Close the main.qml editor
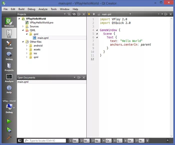The height and width of the screenshot is (145, 175). [171, 14]
